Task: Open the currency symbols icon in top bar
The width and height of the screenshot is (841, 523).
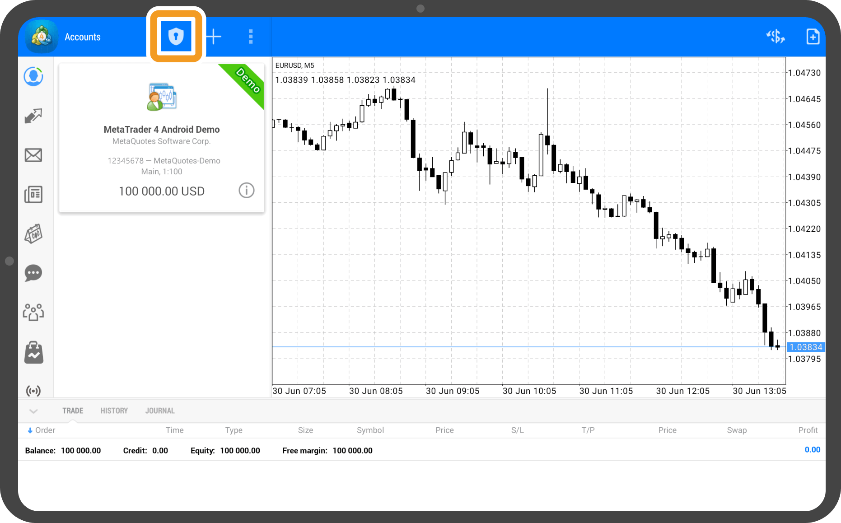Action: (775, 37)
